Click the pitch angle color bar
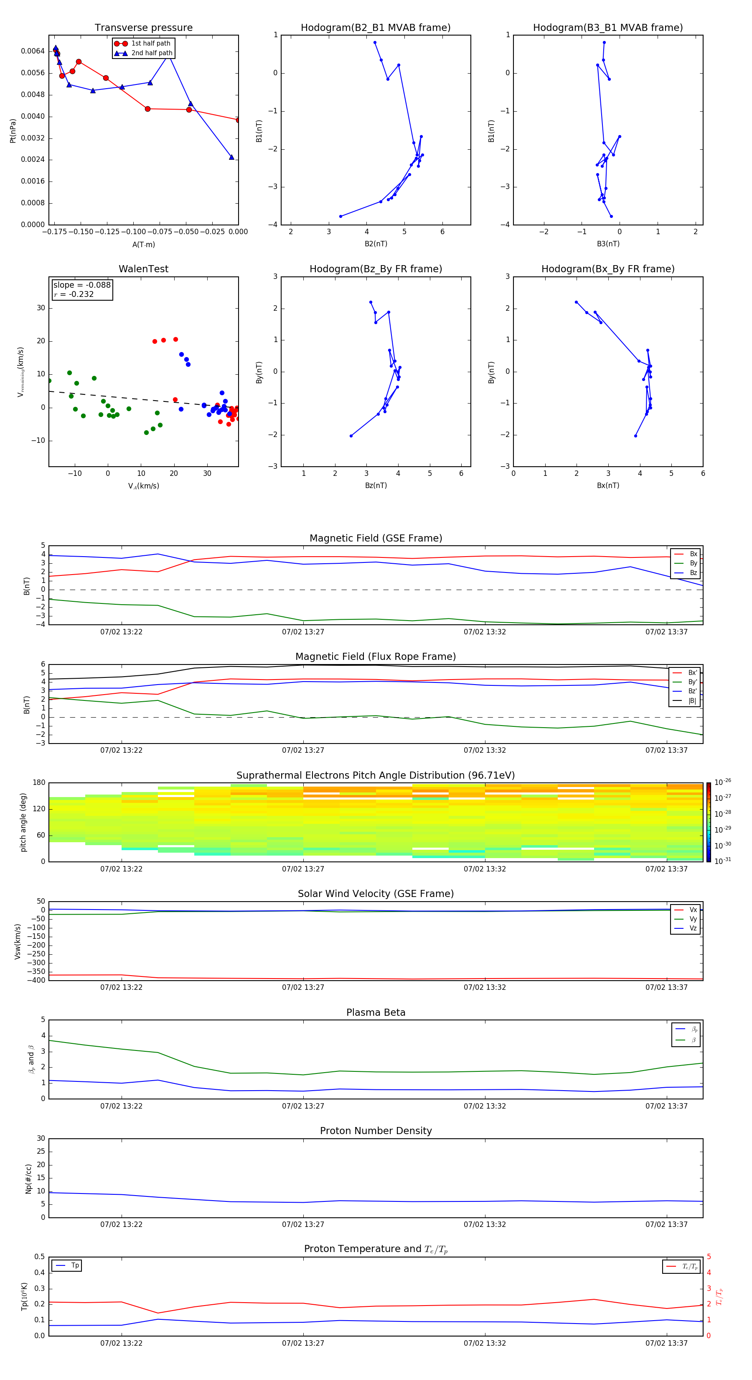Screen dimensions: 752x1380 coord(709,822)
